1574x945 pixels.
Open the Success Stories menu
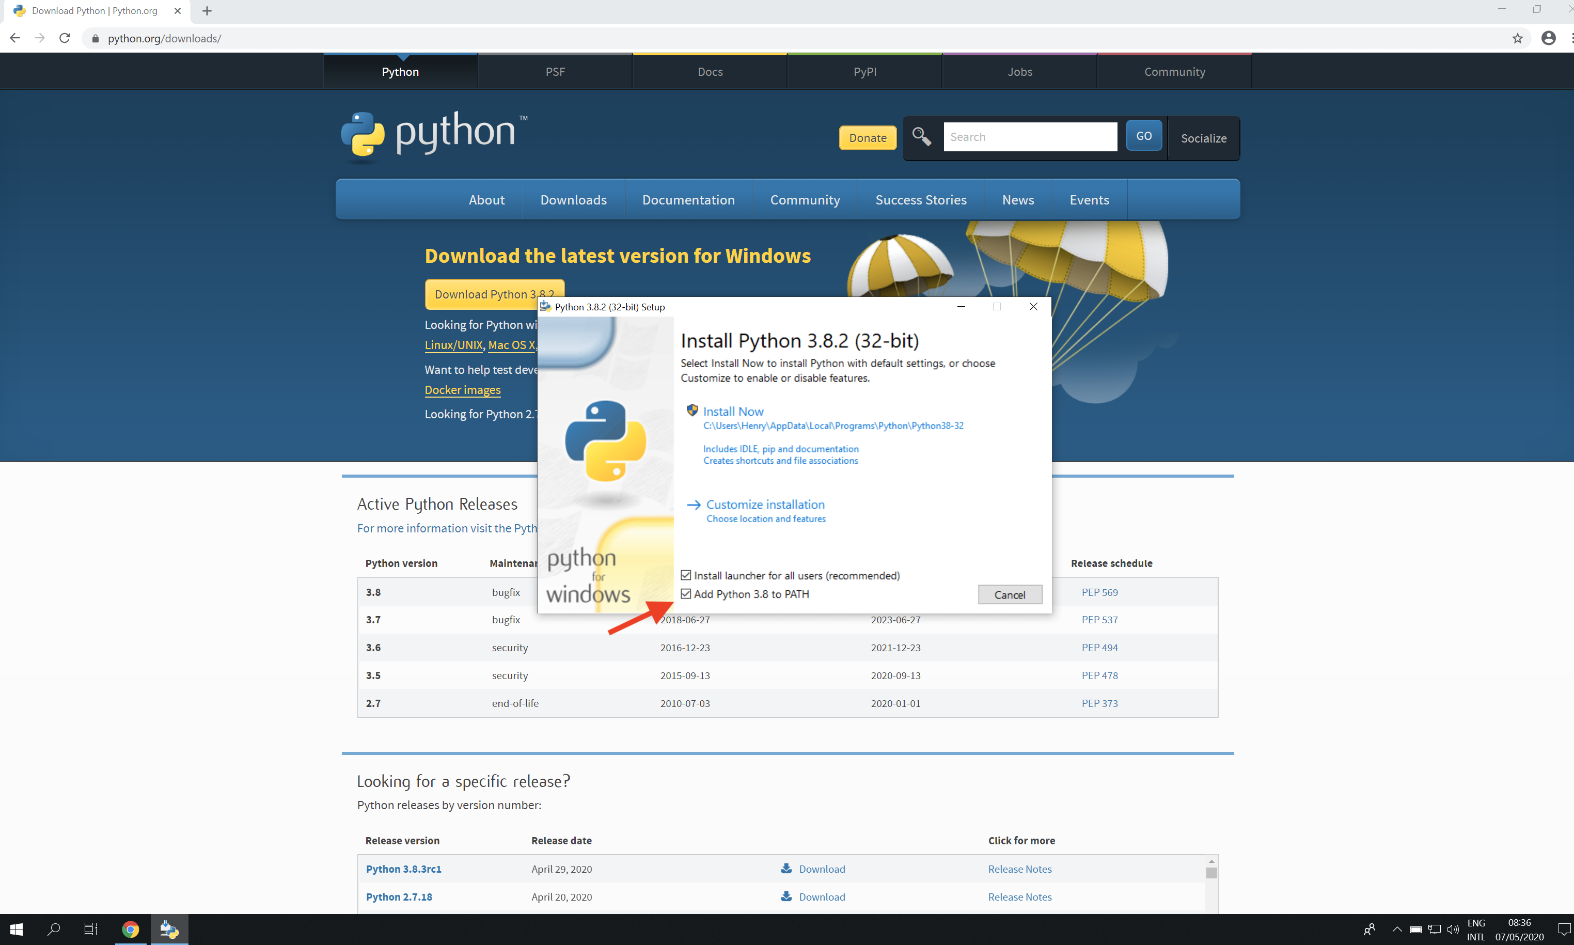click(x=921, y=200)
